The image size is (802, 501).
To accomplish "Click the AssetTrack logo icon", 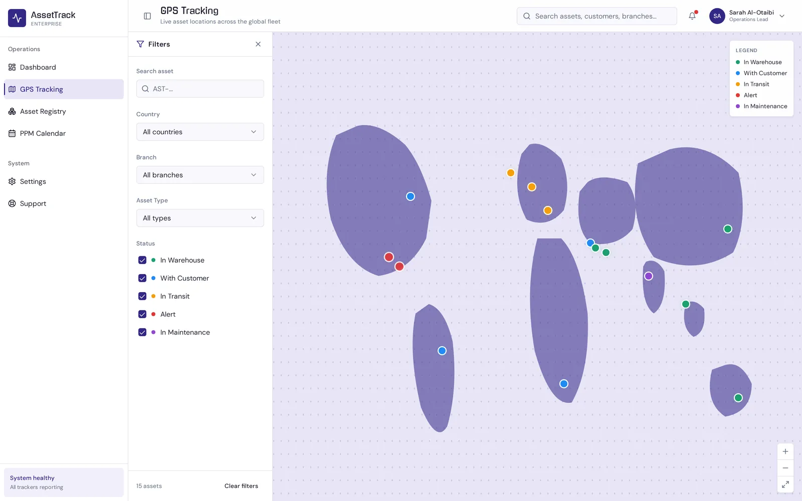I will pyautogui.click(x=17, y=18).
